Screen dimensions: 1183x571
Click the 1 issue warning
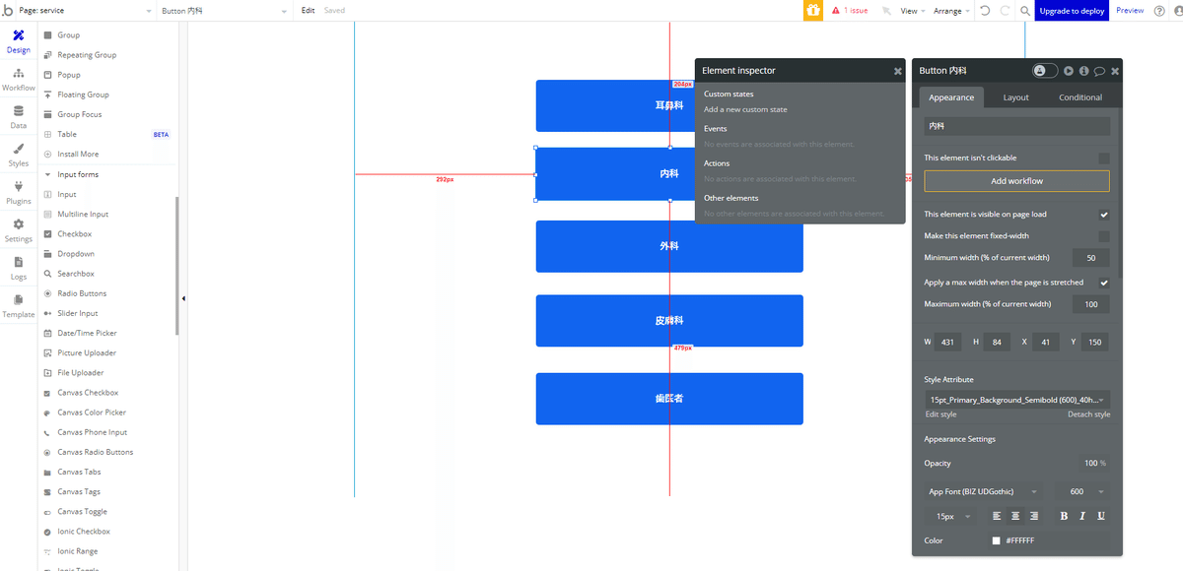(849, 11)
